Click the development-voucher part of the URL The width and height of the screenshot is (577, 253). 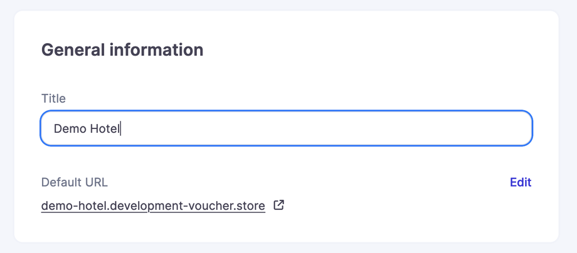(x=167, y=205)
